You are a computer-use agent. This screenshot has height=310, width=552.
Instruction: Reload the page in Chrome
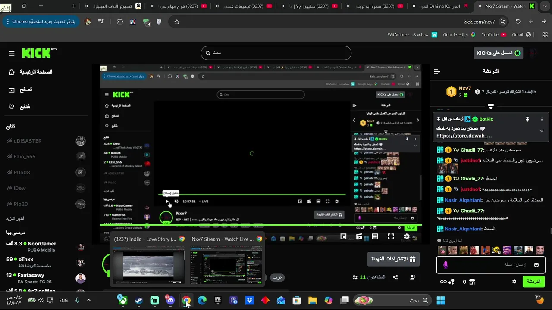pyautogui.click(x=518, y=22)
